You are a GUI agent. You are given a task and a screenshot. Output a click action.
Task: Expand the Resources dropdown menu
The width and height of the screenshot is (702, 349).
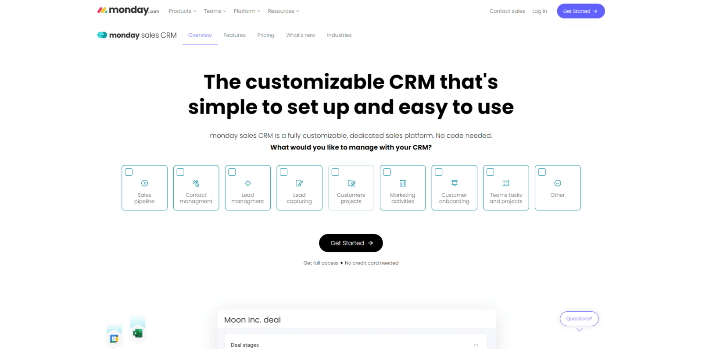click(x=283, y=11)
